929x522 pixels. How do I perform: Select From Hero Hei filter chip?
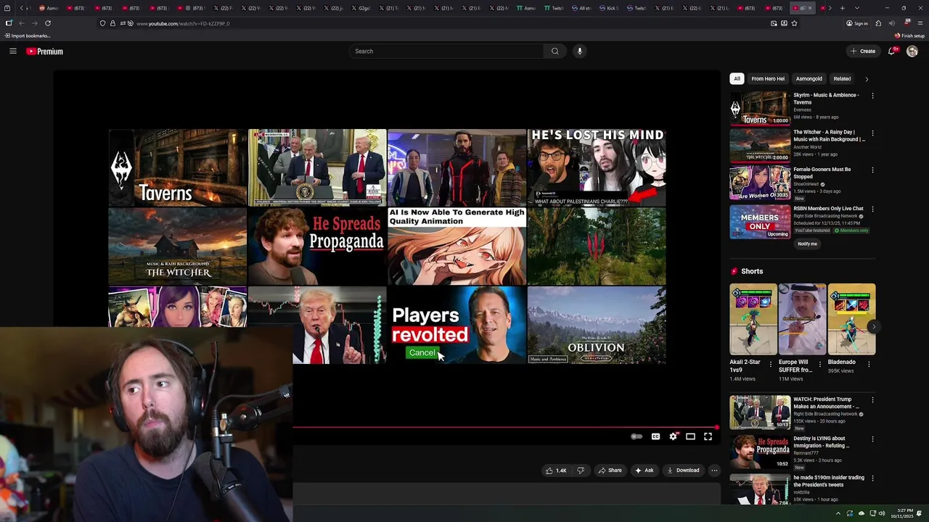tap(768, 79)
